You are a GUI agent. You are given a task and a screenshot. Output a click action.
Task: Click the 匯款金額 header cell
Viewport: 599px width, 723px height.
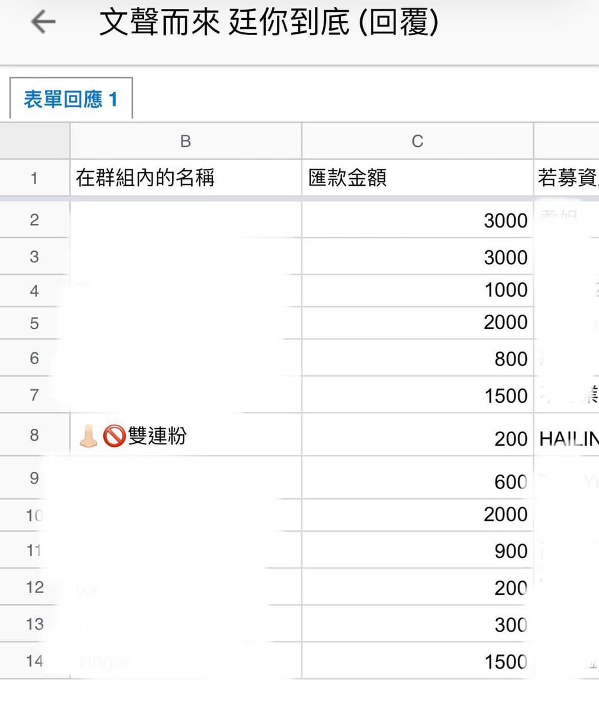pyautogui.click(x=417, y=178)
